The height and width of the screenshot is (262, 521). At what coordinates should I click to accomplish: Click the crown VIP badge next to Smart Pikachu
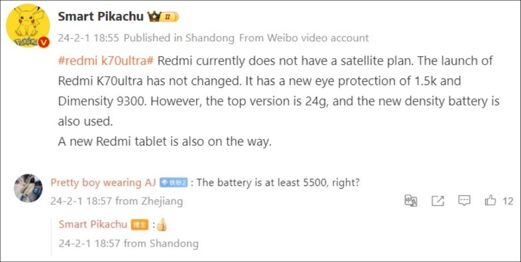click(154, 15)
